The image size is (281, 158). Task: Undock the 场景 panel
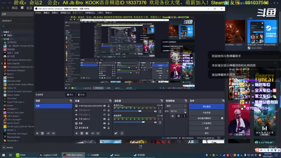click(x=71, y=101)
